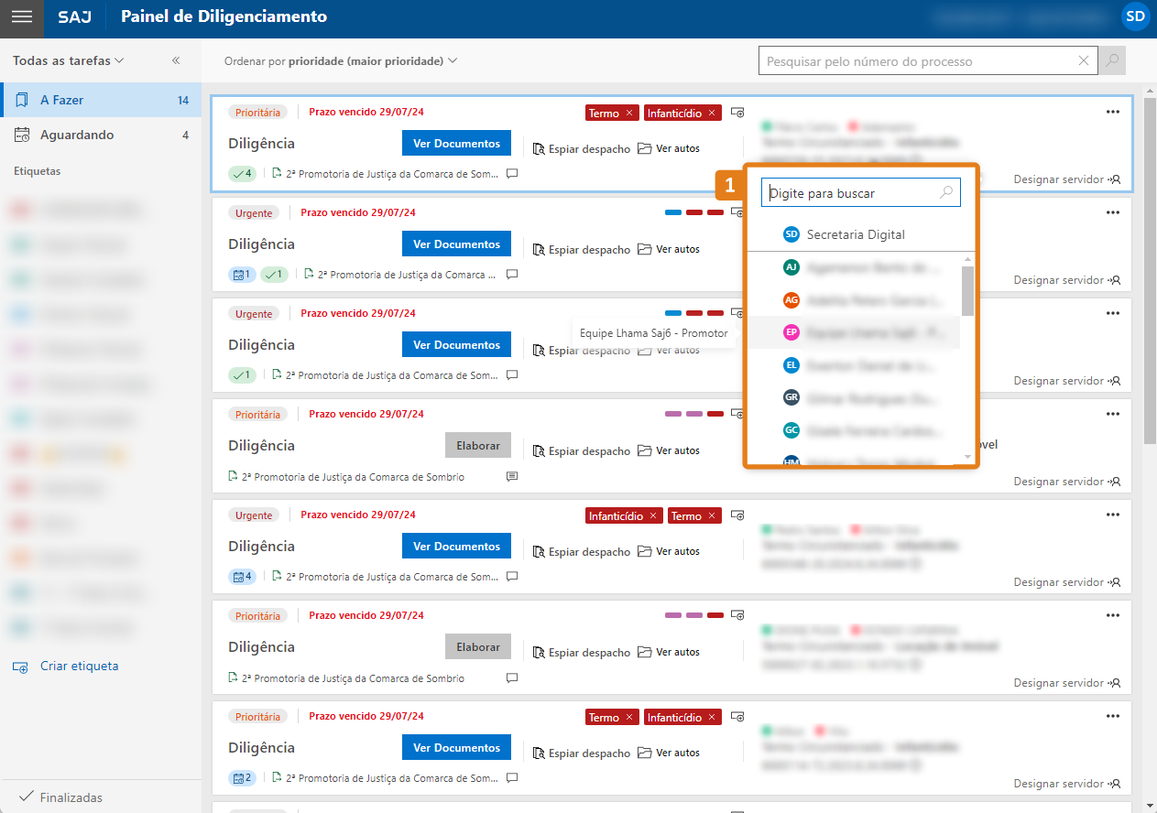Collapse the sidebar with double-chevron icon
This screenshot has width=1157, height=813.
(x=176, y=61)
